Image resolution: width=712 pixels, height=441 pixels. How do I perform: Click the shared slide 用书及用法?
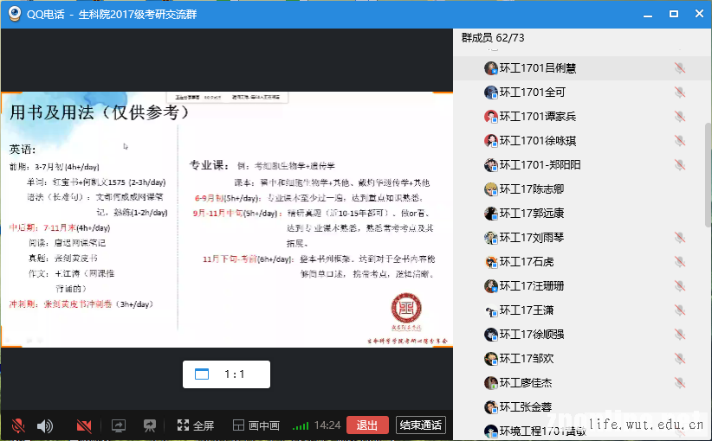pyautogui.click(x=227, y=220)
